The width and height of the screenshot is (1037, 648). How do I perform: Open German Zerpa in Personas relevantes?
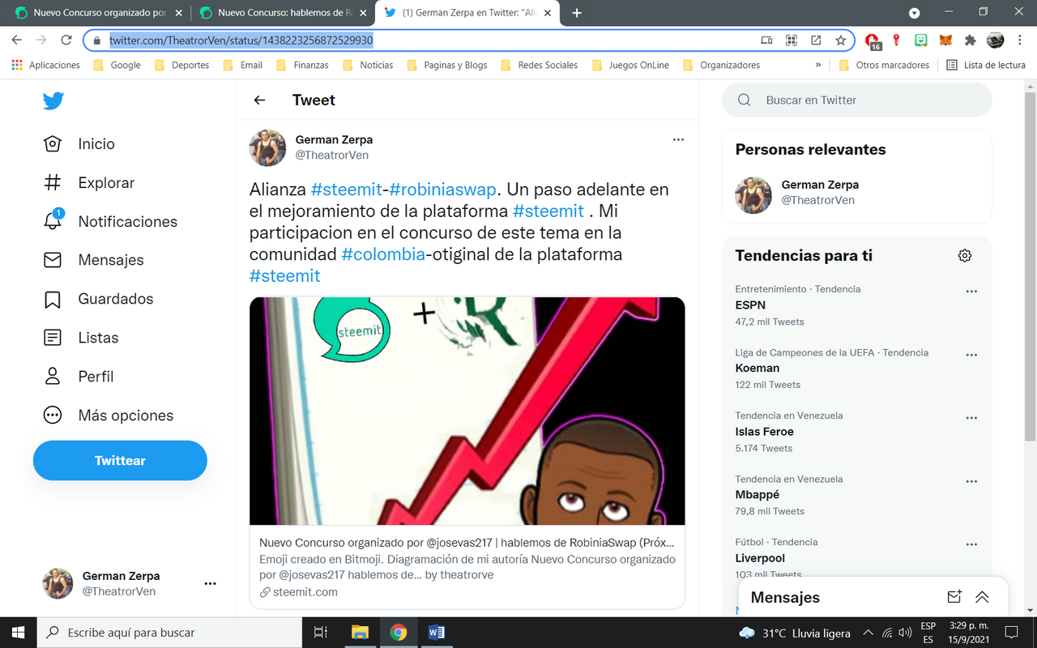click(x=856, y=193)
